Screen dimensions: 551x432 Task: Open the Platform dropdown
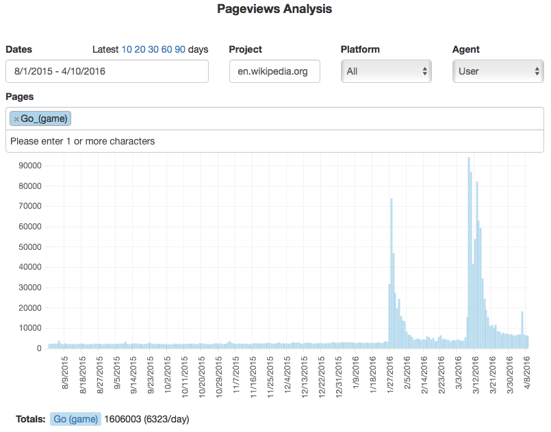[385, 71]
